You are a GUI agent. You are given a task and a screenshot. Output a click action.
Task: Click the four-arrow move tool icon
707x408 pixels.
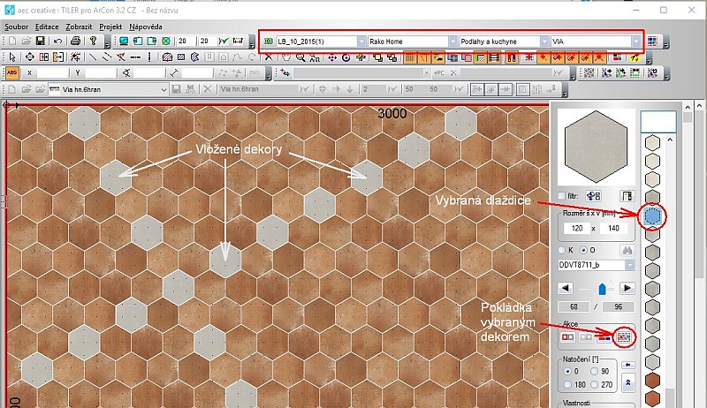point(30,57)
